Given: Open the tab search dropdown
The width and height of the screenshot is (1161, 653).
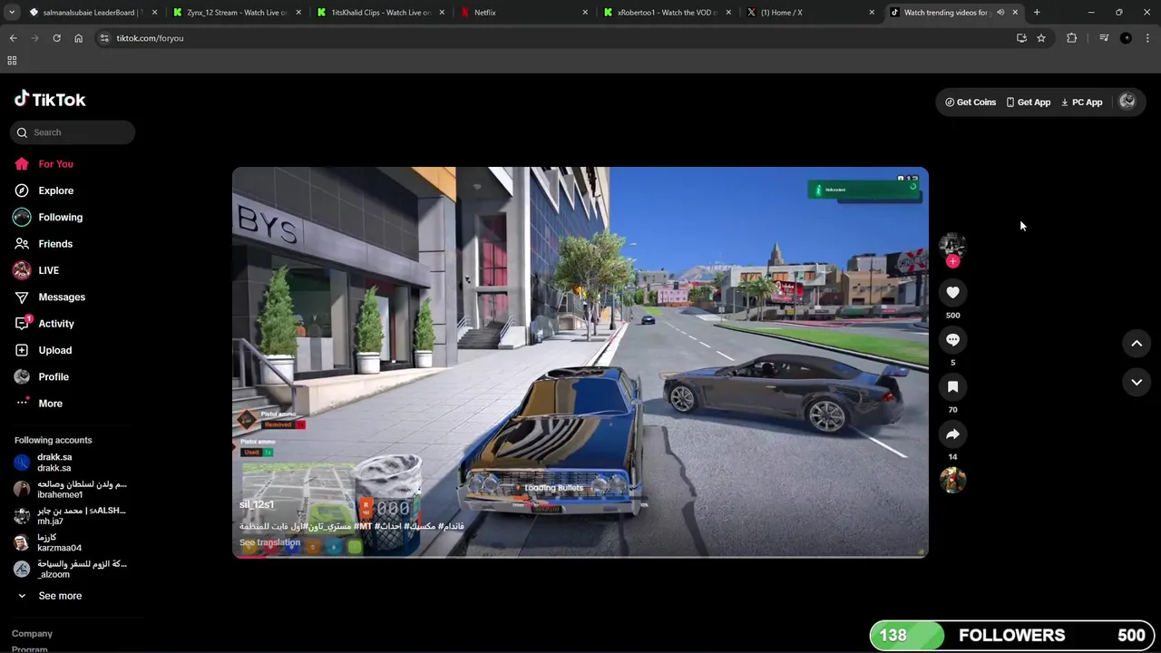Looking at the screenshot, I should pos(12,13).
